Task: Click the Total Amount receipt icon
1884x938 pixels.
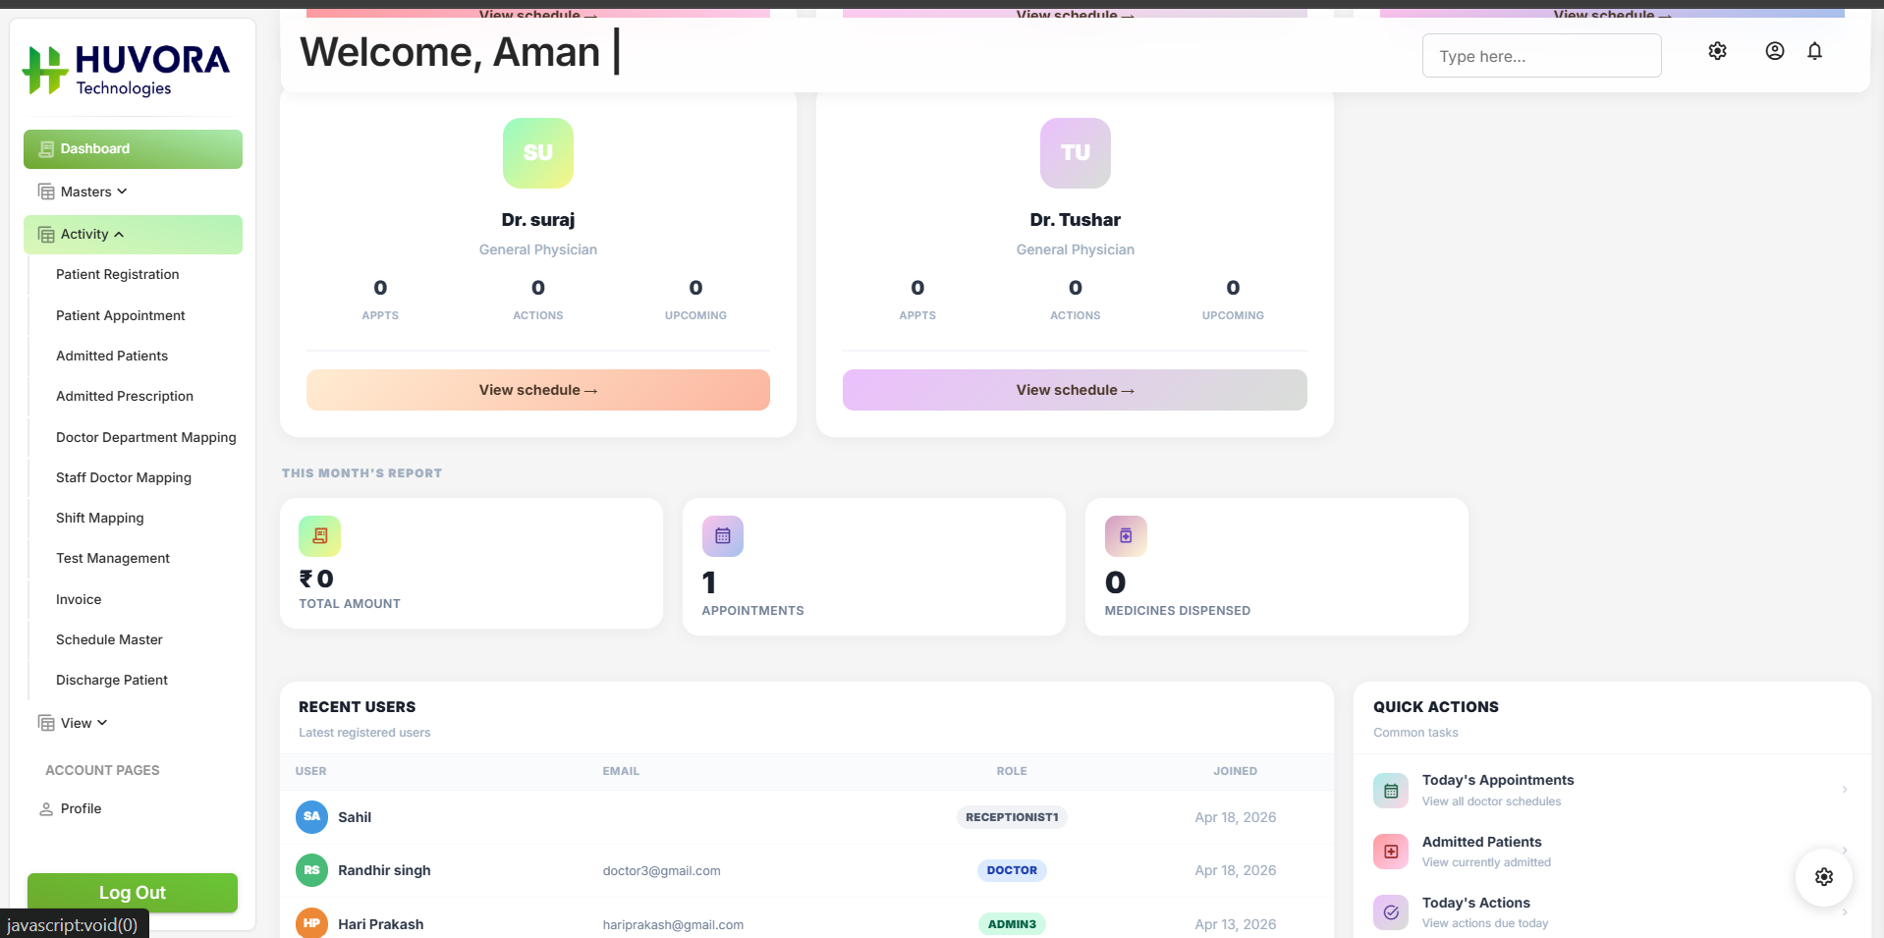Action: point(320,536)
